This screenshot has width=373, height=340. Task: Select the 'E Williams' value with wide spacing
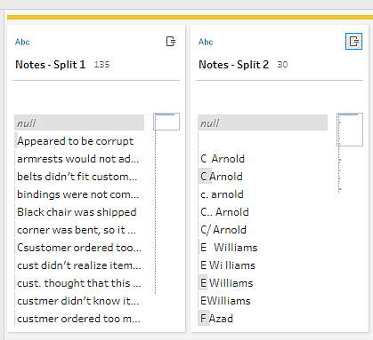point(263,248)
